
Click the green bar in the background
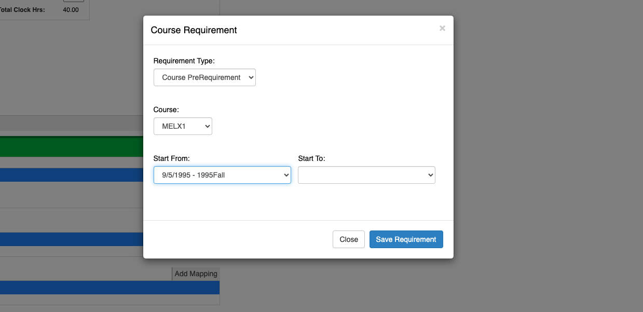(x=72, y=146)
